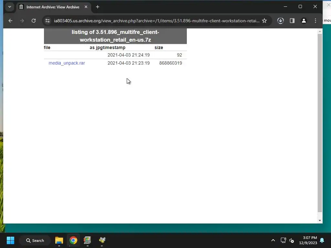Go back to previous page
Screen dimensions: 331x248
pos(10,21)
